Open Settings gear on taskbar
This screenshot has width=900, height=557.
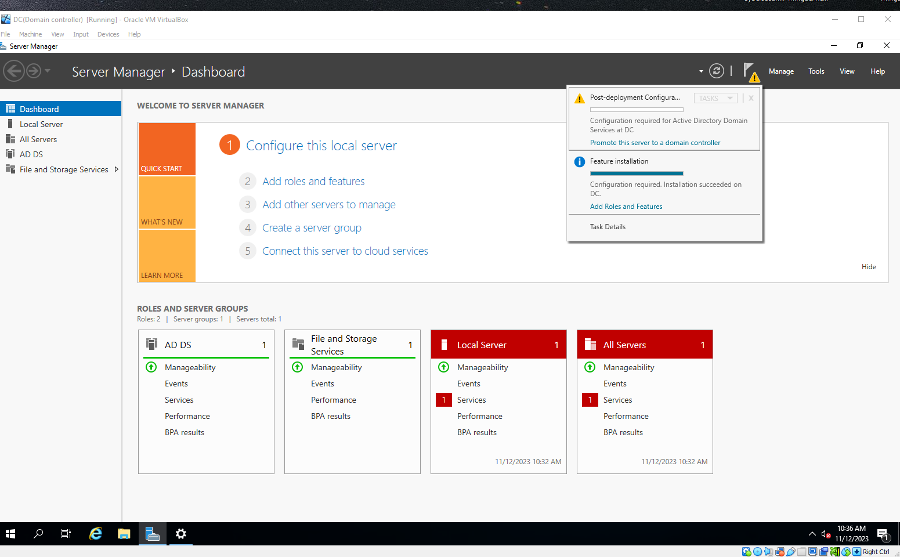[180, 534]
